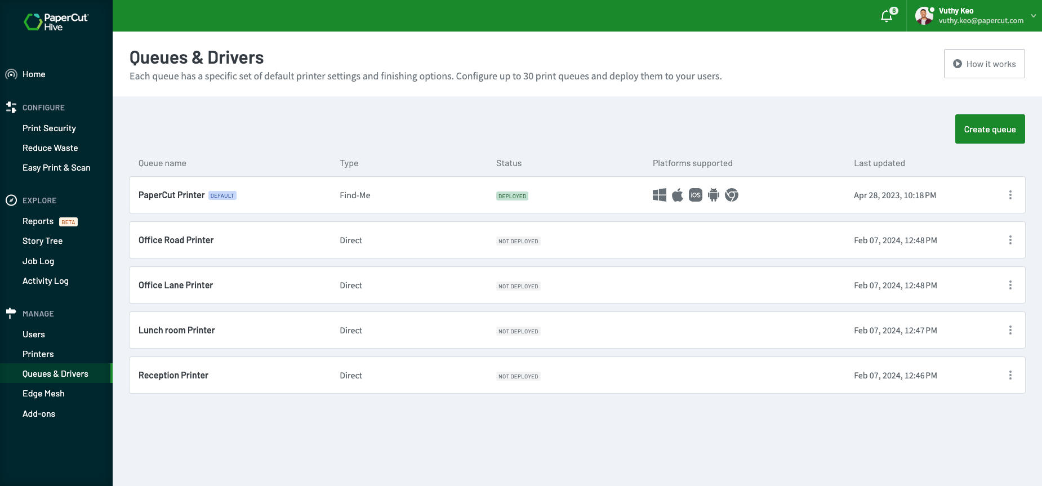Open the Office Road Printer queue

tap(176, 240)
